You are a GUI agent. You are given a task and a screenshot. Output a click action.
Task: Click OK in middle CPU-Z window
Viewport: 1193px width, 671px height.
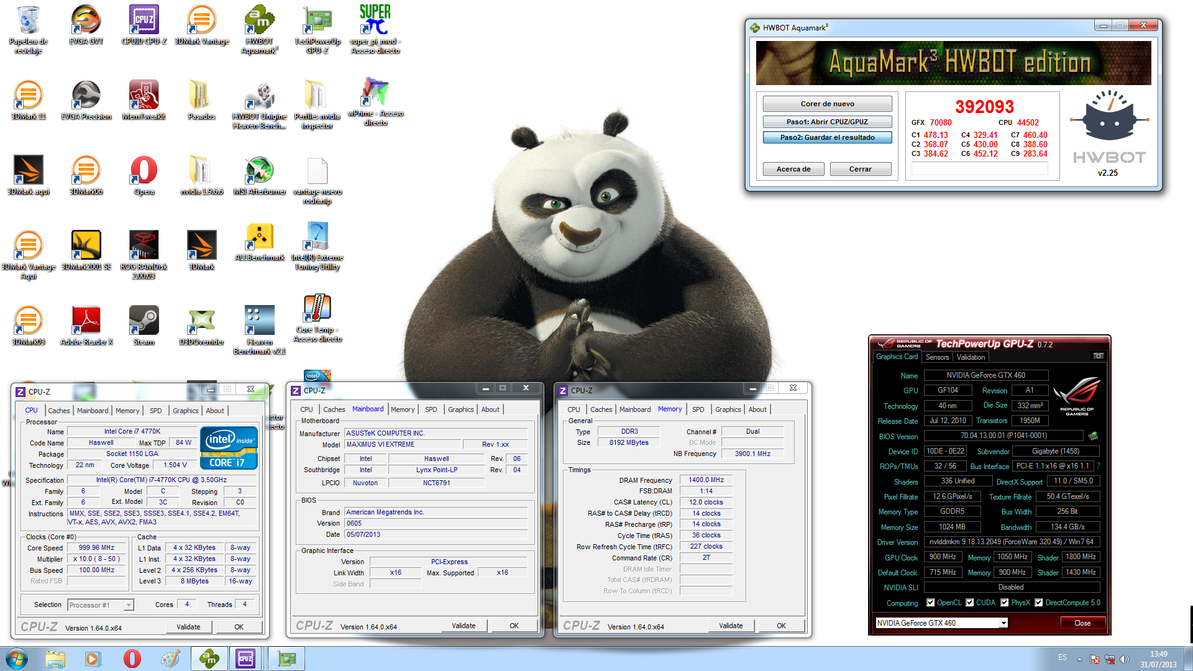(x=514, y=626)
